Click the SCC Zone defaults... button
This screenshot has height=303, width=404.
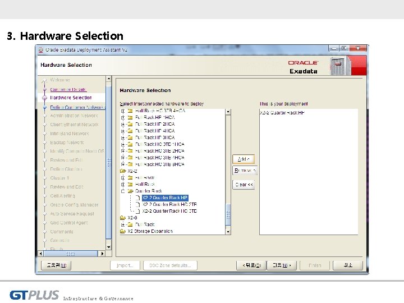(x=171, y=265)
